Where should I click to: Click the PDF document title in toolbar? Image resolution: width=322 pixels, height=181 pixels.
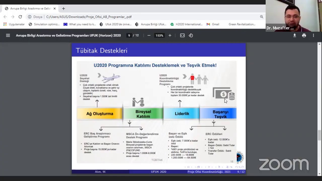click(68, 35)
